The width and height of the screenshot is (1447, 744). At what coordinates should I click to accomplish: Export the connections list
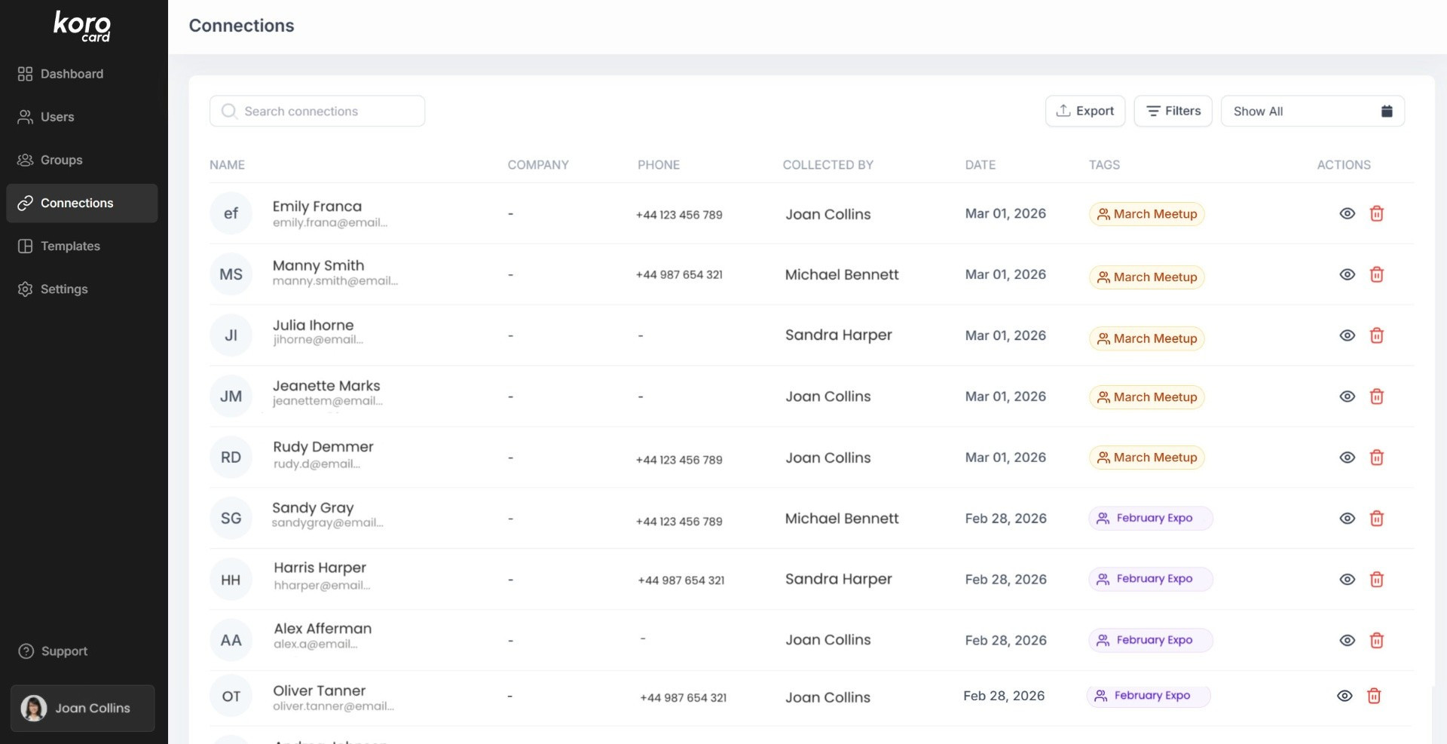click(1084, 112)
